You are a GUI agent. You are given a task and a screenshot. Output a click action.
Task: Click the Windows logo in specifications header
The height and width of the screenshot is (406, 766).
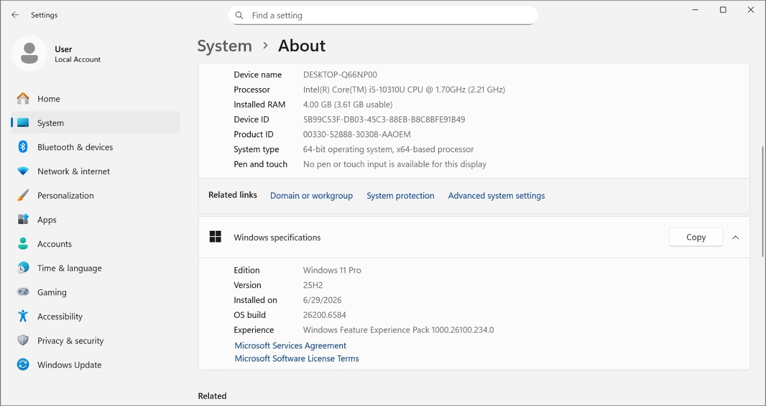(x=215, y=237)
